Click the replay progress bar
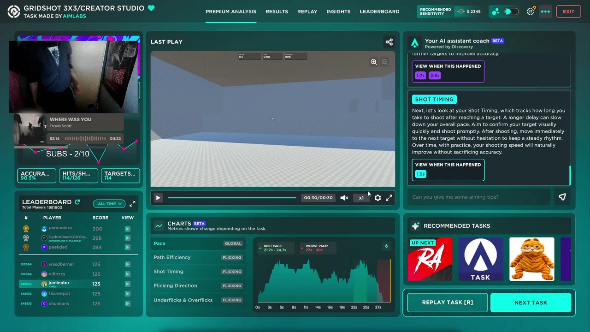590x332 pixels. pyautogui.click(x=232, y=198)
